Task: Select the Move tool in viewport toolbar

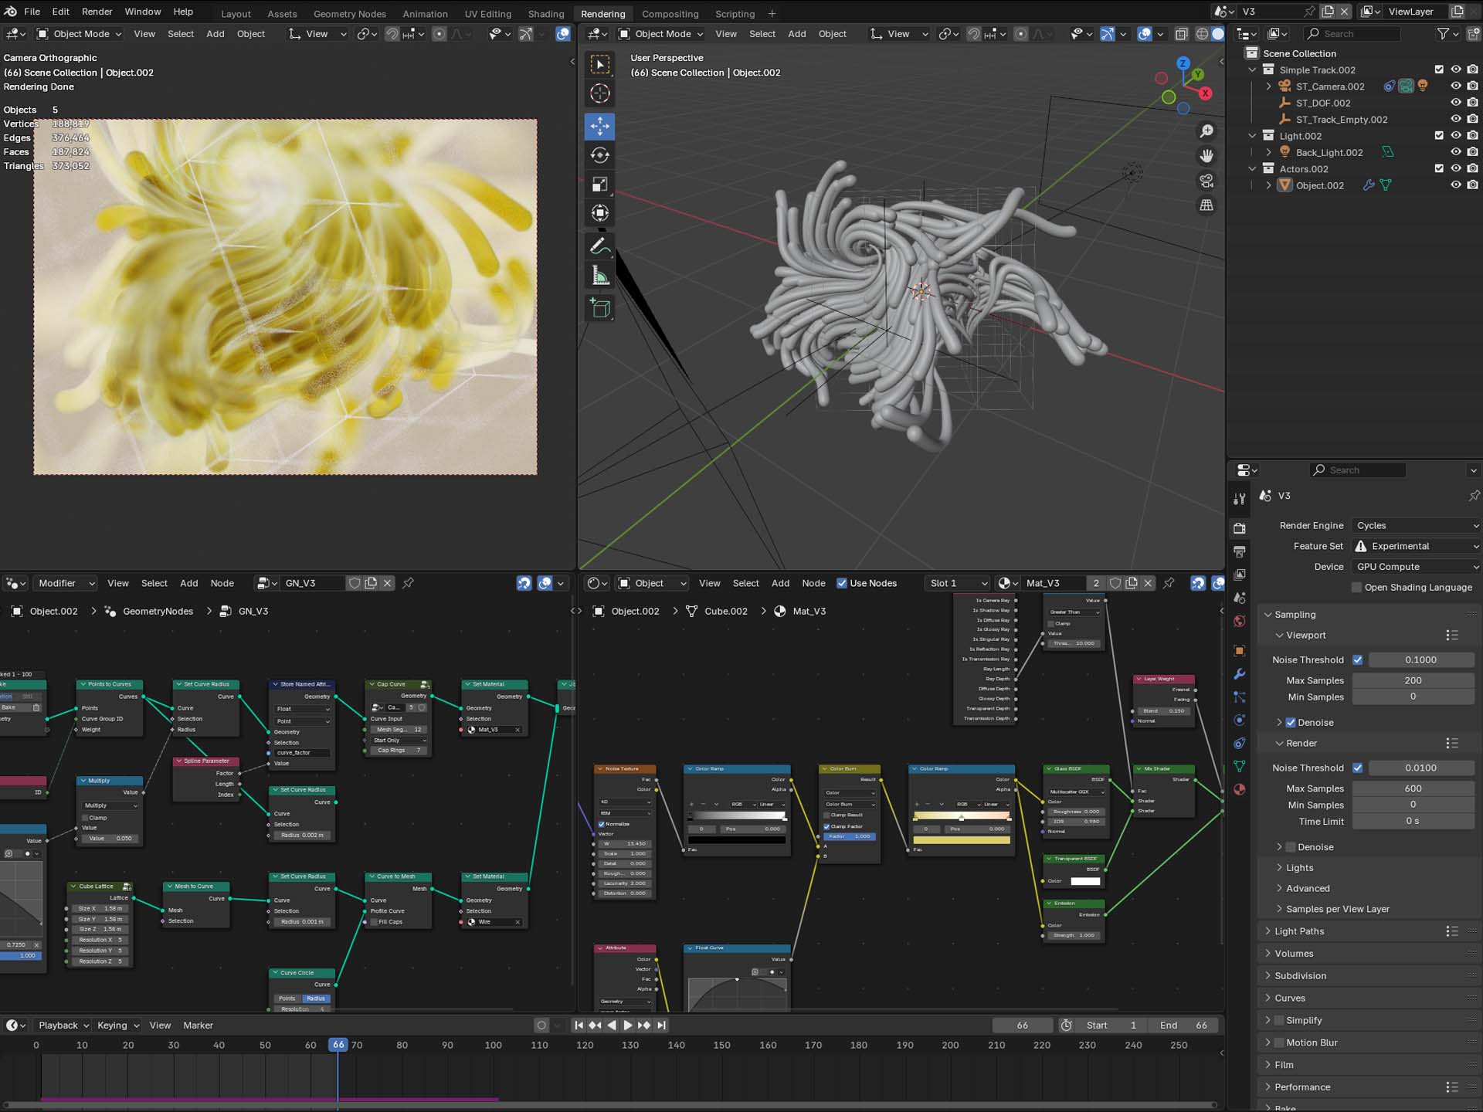Action: 600,126
